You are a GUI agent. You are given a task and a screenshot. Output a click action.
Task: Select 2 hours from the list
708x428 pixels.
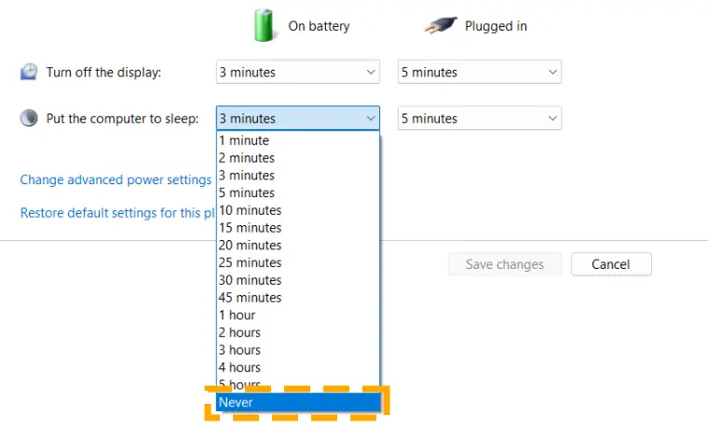tap(298, 332)
